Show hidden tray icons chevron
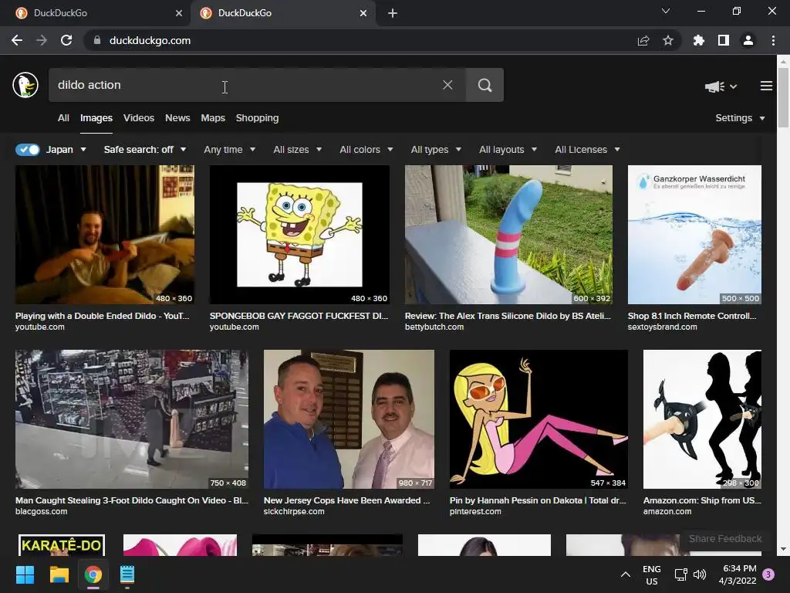This screenshot has width=790, height=593. point(625,574)
